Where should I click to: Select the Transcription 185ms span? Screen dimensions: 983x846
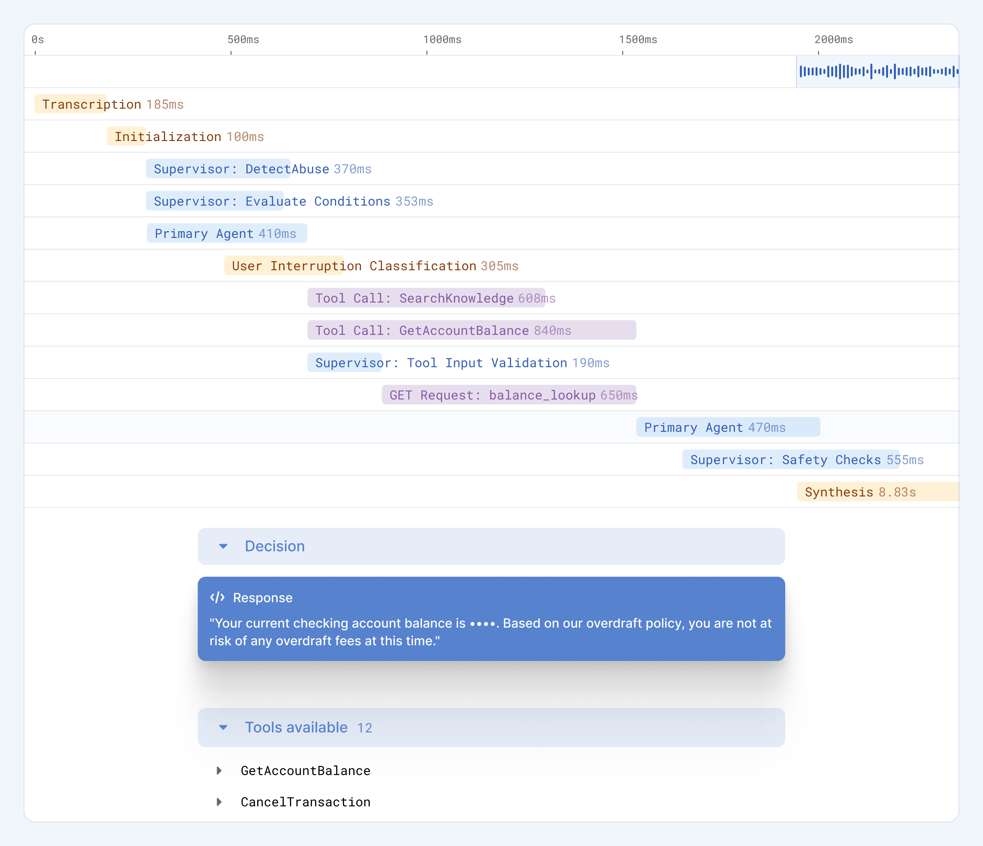pyautogui.click(x=70, y=104)
